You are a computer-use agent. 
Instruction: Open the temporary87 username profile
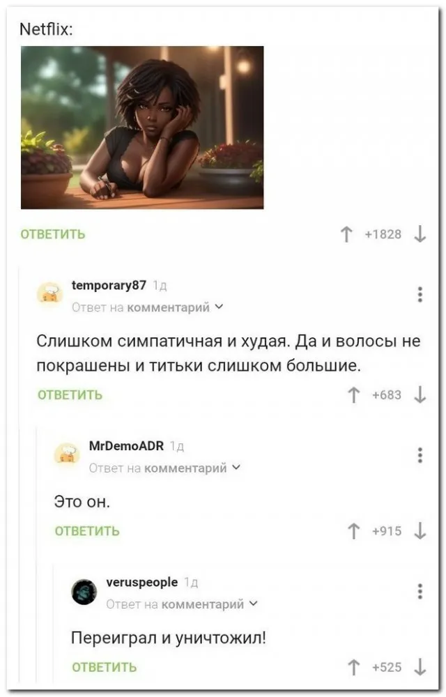pyautogui.click(x=109, y=285)
